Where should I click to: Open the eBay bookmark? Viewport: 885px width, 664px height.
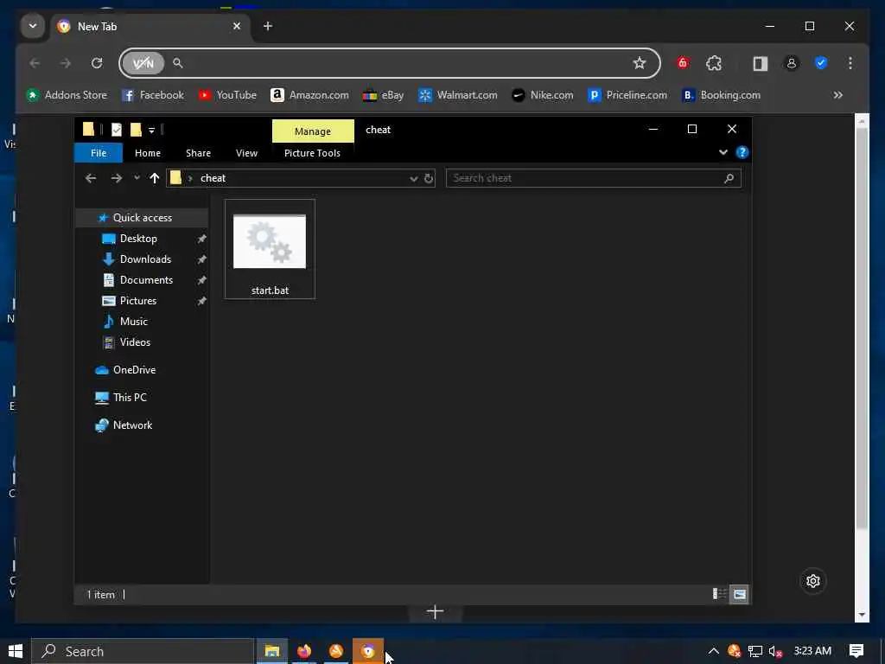coord(383,95)
